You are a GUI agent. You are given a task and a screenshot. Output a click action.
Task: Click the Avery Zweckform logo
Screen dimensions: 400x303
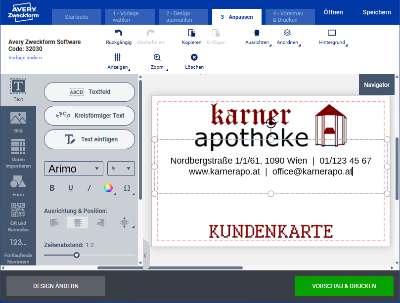[24, 12]
